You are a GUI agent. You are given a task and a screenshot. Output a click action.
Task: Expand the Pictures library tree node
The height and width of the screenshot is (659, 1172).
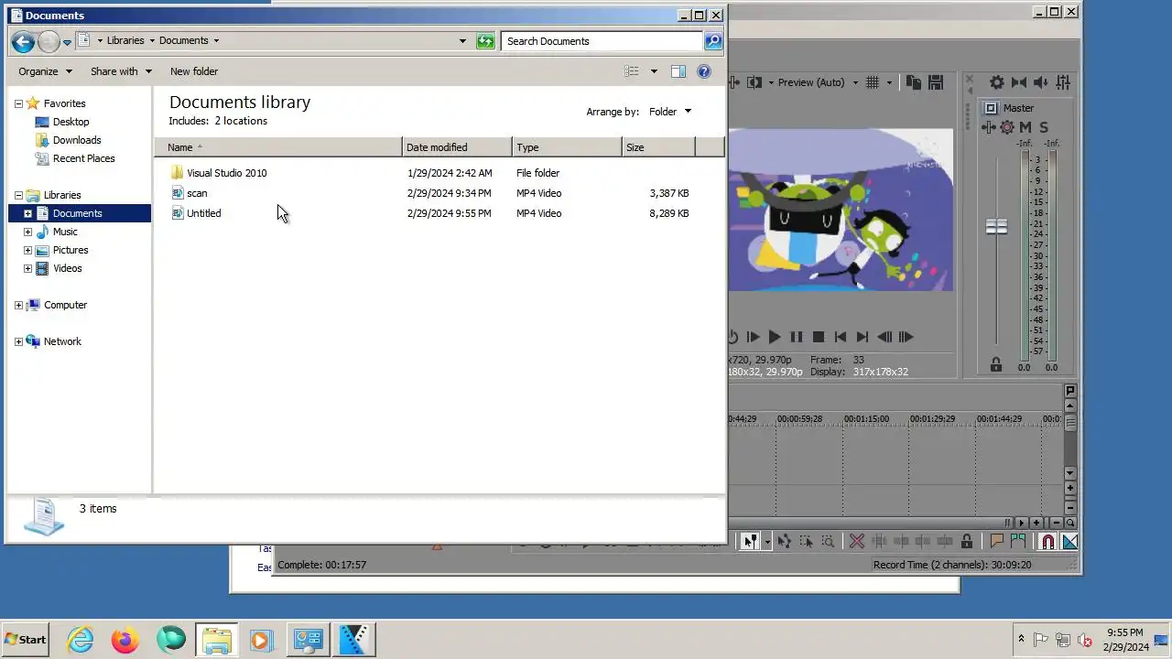(x=27, y=250)
